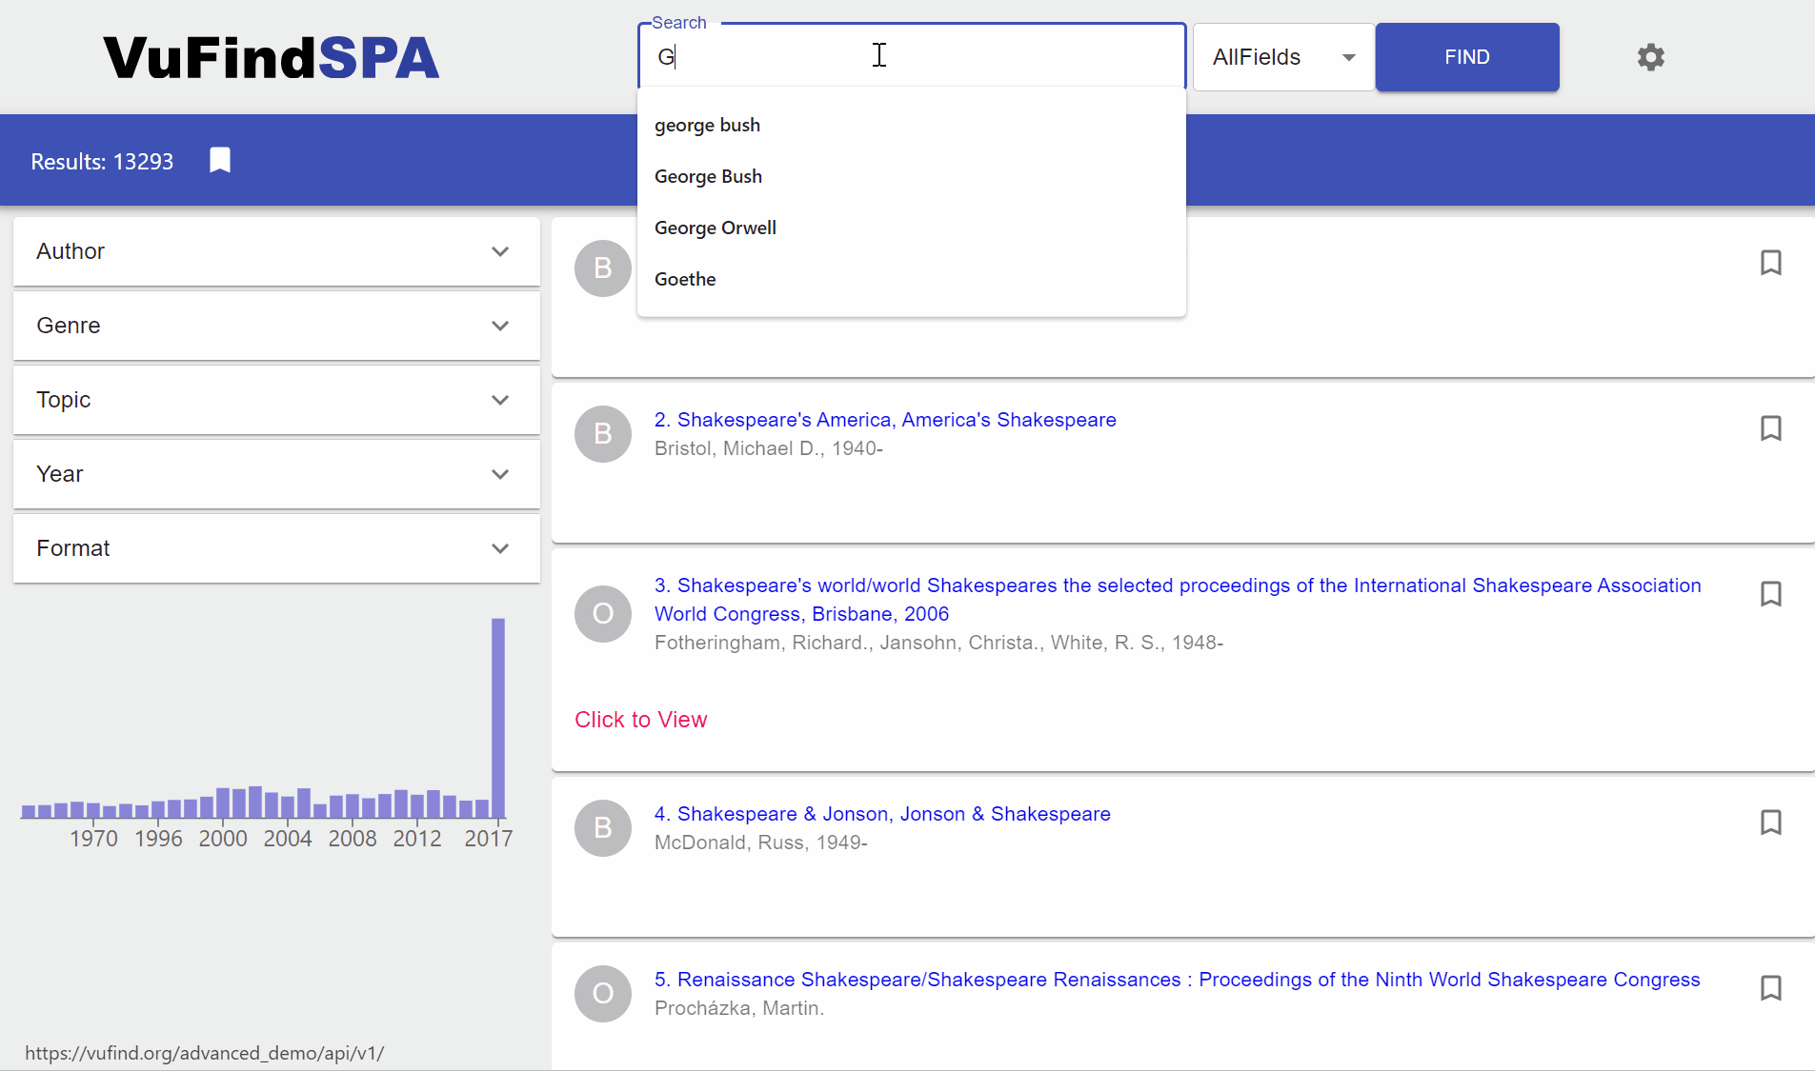The width and height of the screenshot is (1815, 1071).
Task: Click the 2012 label on histogram axis
Action: point(417,839)
